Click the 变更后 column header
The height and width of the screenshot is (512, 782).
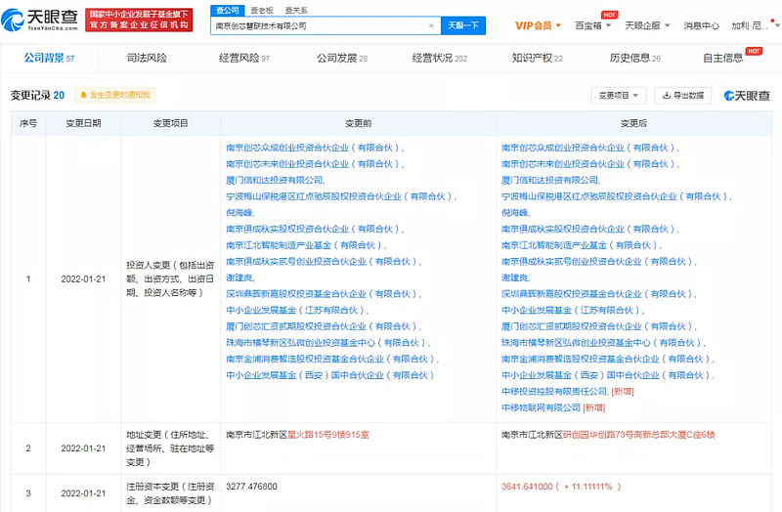pyautogui.click(x=633, y=123)
